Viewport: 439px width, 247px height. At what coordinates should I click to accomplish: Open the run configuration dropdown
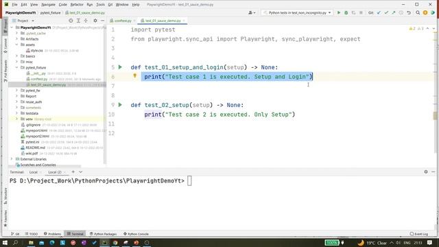(297, 12)
